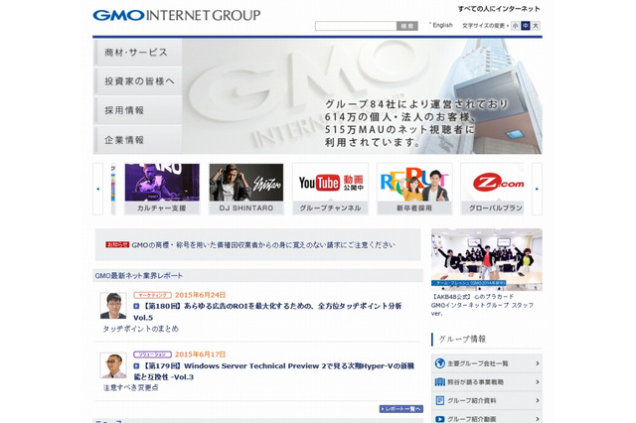Open the 新卒者採用 recruit banner
Viewport: 636px width, 423px height.
click(x=414, y=189)
